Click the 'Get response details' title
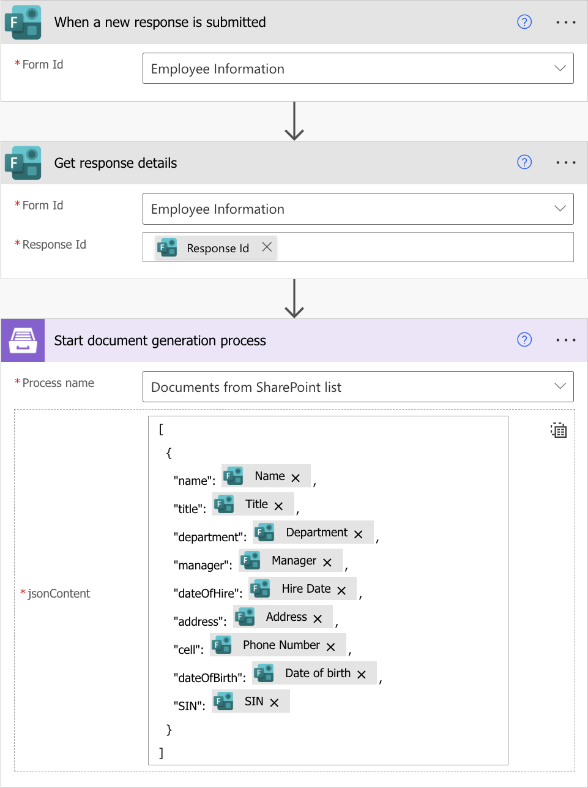The width and height of the screenshot is (588, 788). 116,163
